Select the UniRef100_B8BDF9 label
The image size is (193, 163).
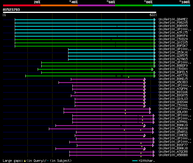[173, 66]
